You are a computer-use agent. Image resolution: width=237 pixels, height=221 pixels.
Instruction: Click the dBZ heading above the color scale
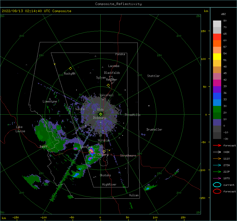click(223, 14)
